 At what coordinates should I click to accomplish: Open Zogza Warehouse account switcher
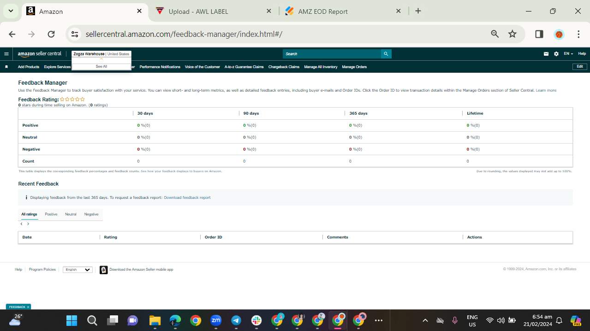(x=101, y=54)
